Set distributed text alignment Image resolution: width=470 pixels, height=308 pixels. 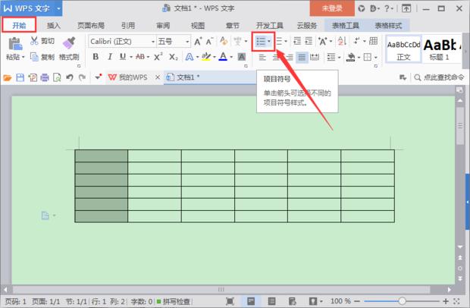coord(315,57)
